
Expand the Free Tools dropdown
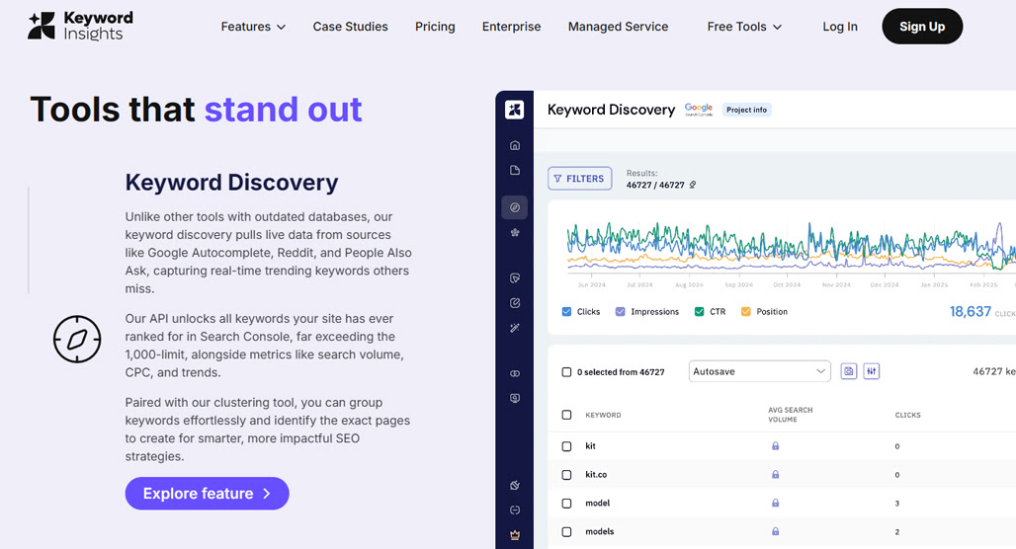click(x=744, y=27)
